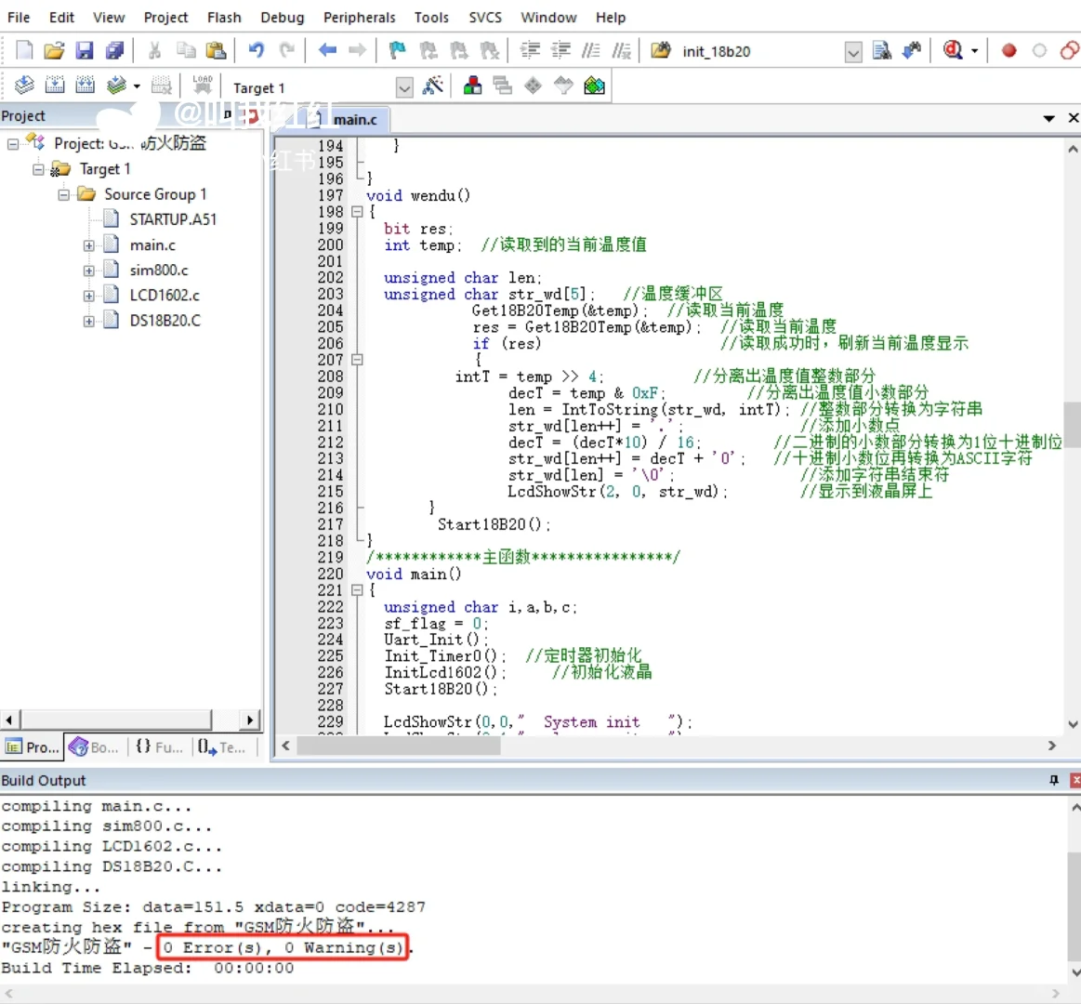This screenshot has height=1004, width=1081.
Task: Select STARTUP.A51 in the project tree
Action: [173, 220]
